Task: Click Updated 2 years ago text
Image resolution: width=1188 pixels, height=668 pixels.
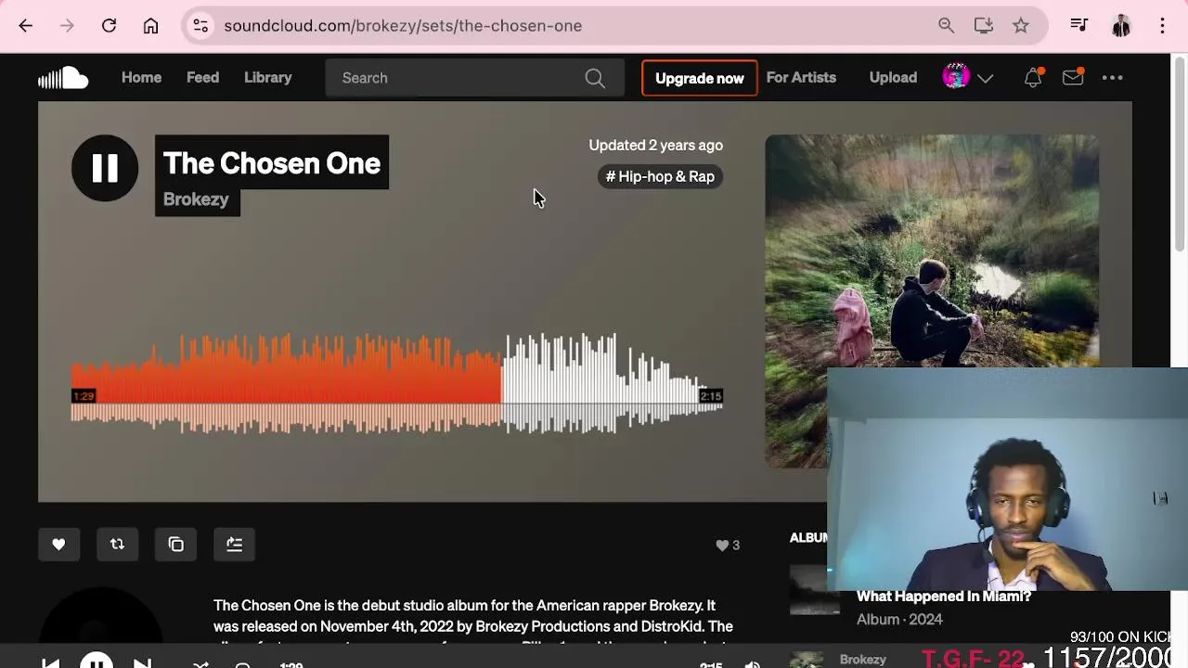Action: click(x=655, y=145)
